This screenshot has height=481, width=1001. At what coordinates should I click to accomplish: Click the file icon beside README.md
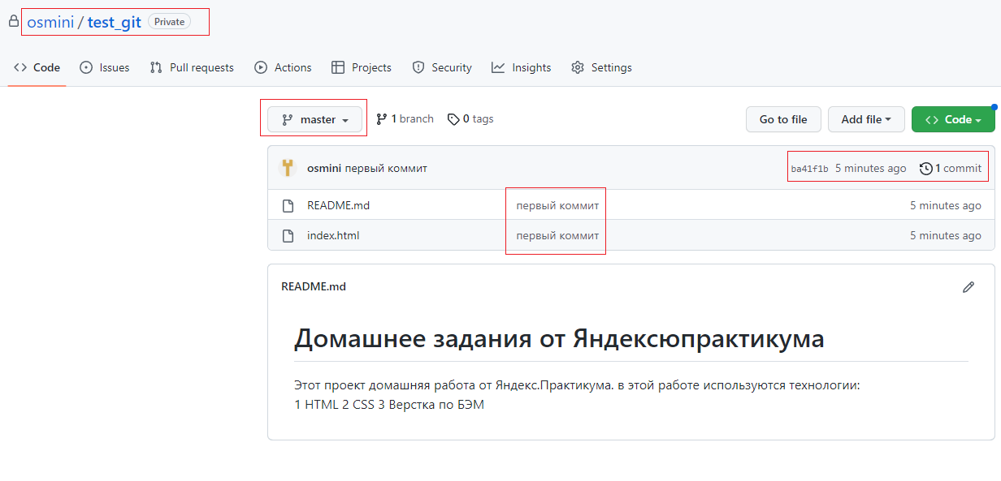pos(288,206)
